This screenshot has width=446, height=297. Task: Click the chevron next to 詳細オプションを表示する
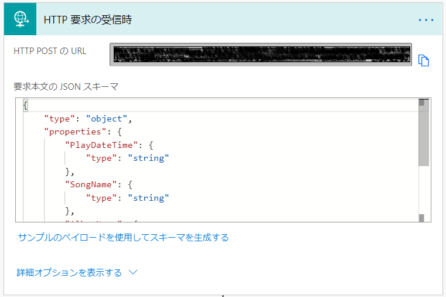click(x=133, y=272)
